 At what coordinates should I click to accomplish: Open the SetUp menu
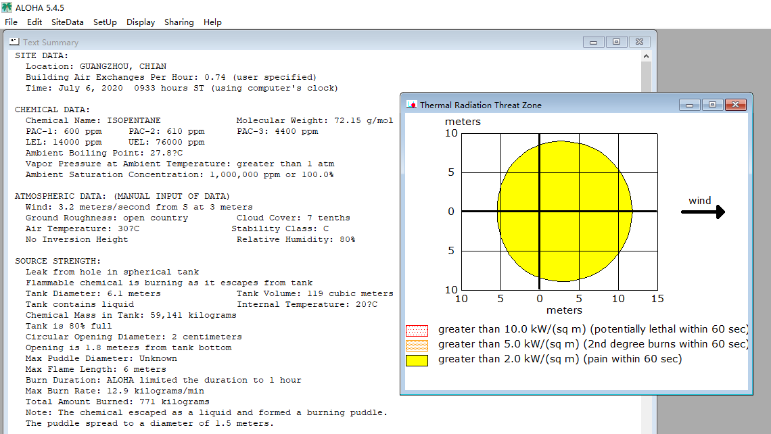tap(105, 22)
